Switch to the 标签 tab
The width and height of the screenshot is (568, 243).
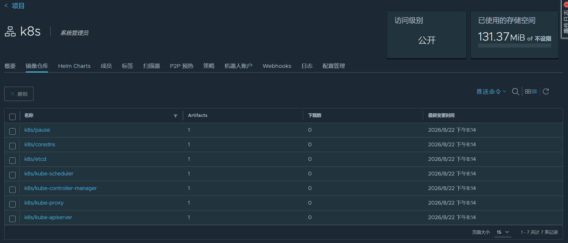point(127,66)
